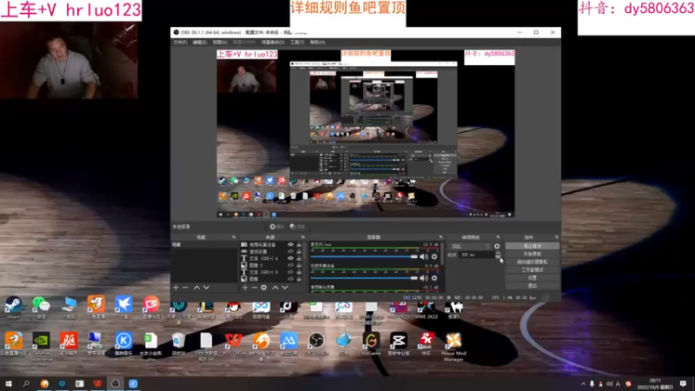Open the taskbar search icon
The height and width of the screenshot is (391, 695).
26,383
